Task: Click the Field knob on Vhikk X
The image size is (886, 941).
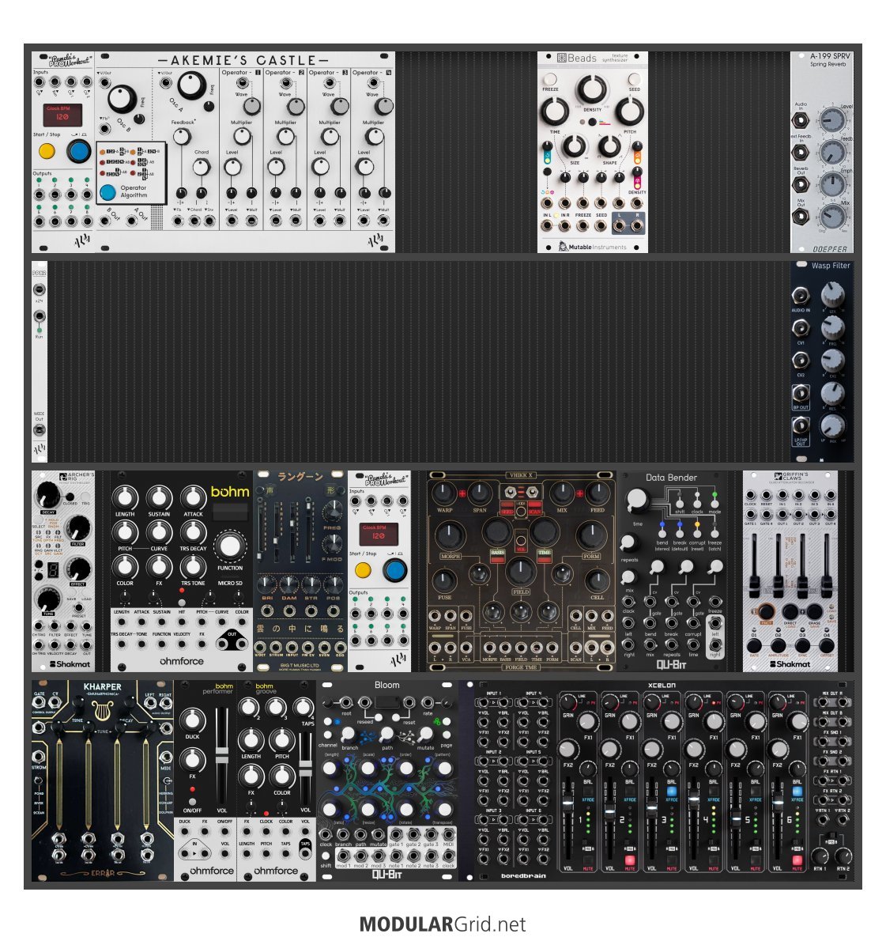Action: (521, 571)
